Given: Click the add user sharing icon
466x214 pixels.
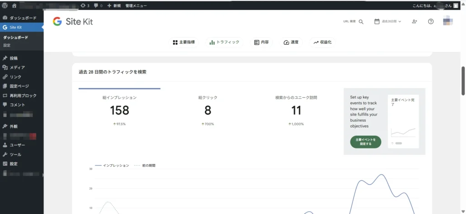Looking at the screenshot, I should (x=415, y=21).
